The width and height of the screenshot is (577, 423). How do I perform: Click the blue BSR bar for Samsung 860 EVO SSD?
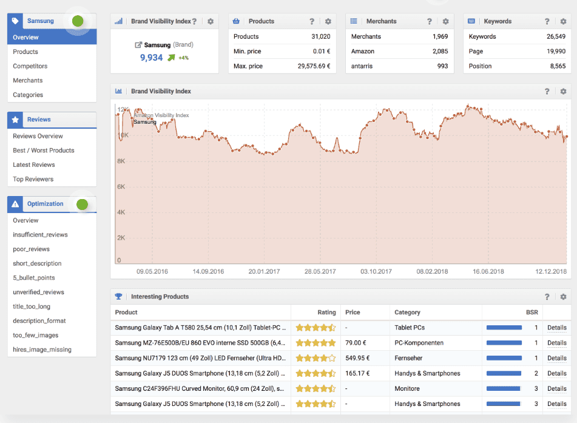pyautogui.click(x=504, y=343)
